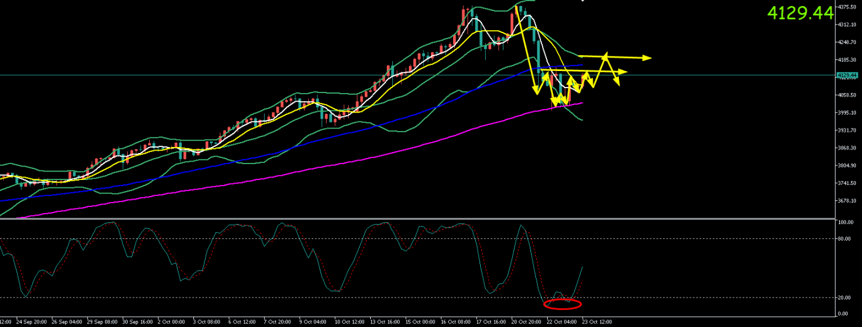Click the 10 Oct 12:00 time label

(x=350, y=321)
